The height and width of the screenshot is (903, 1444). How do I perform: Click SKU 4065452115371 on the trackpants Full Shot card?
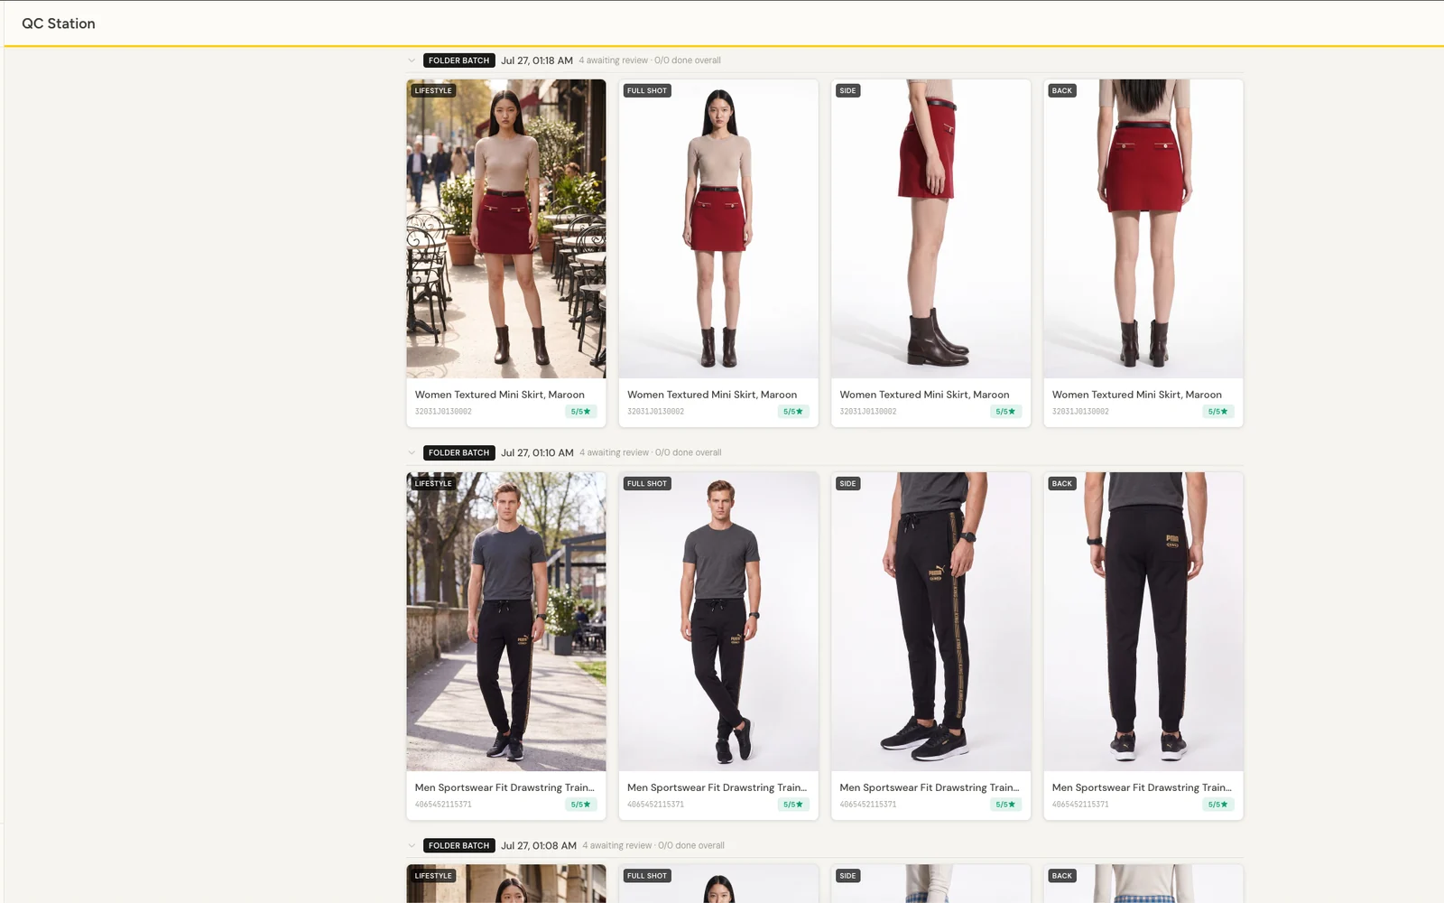pos(655,805)
